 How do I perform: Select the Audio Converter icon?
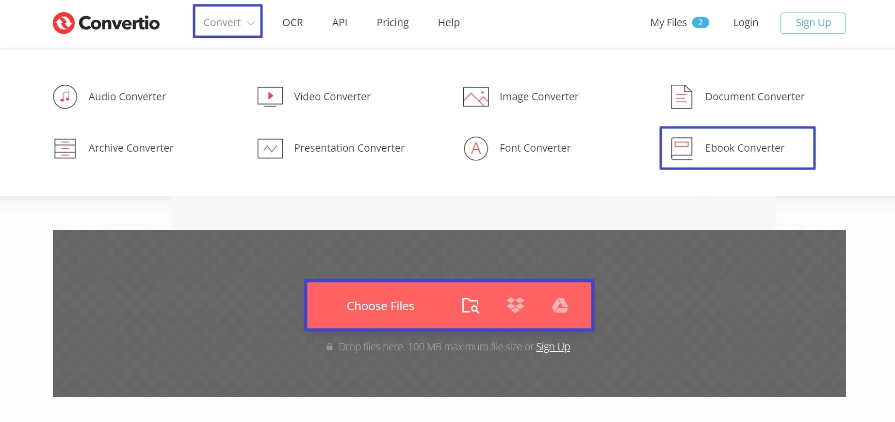point(65,96)
